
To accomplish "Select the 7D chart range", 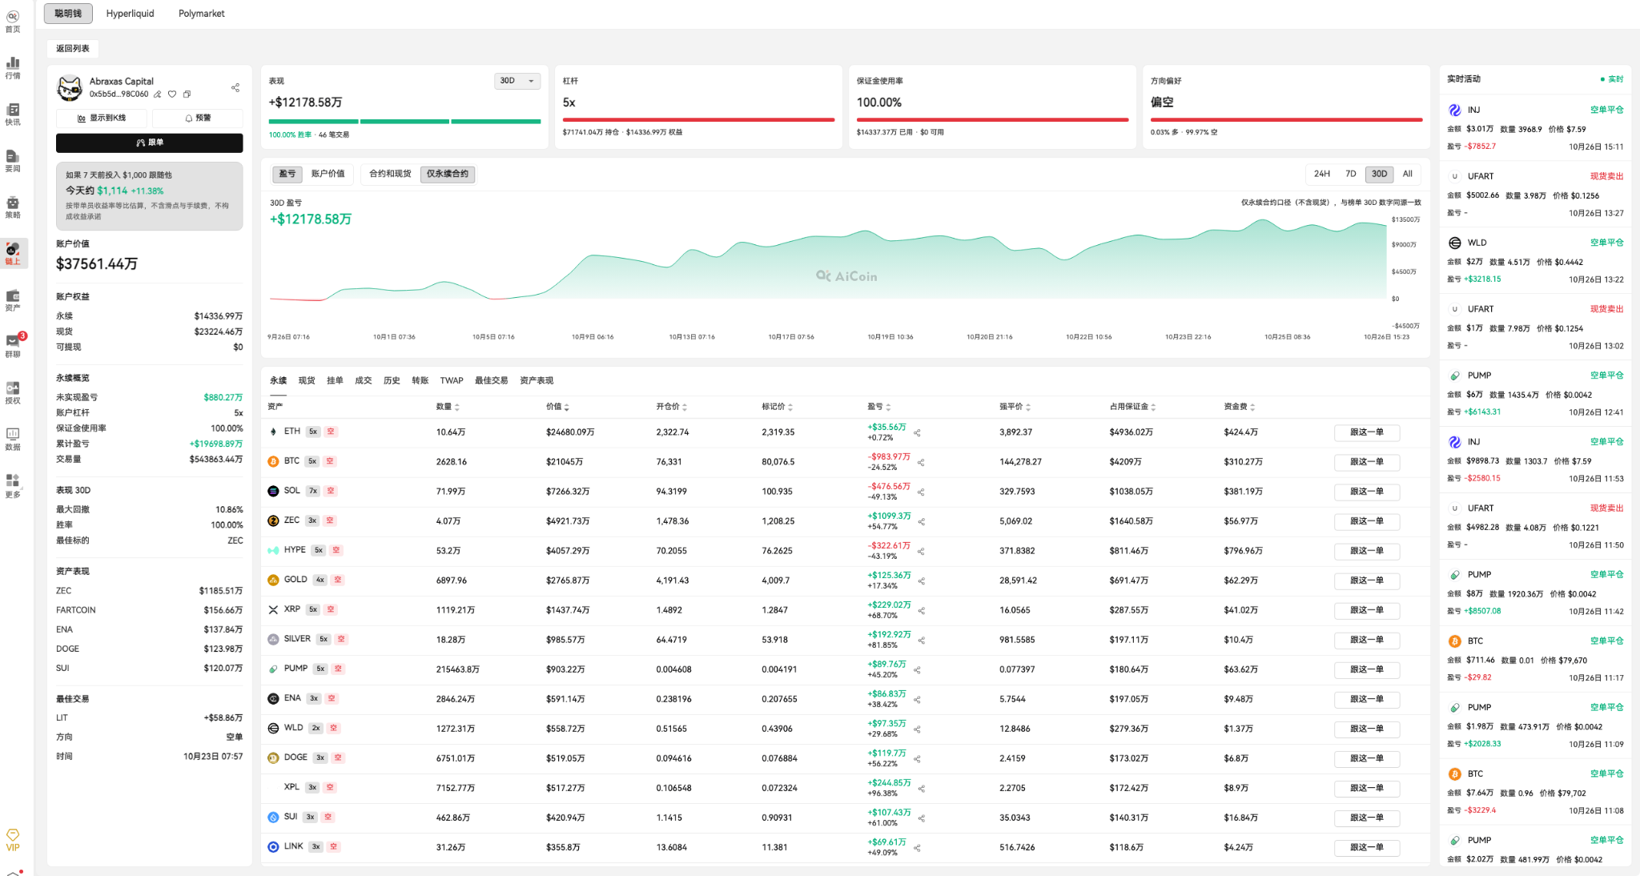I will pyautogui.click(x=1351, y=174).
